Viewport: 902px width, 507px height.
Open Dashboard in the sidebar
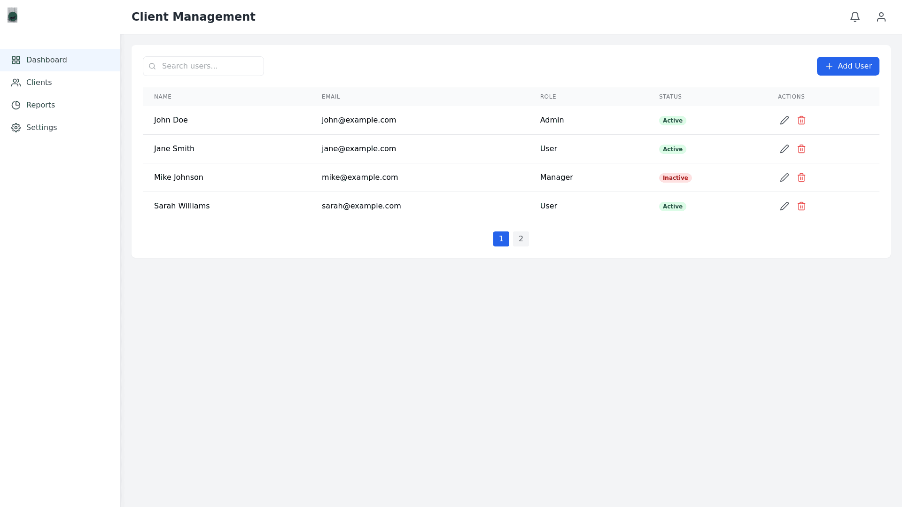click(46, 60)
